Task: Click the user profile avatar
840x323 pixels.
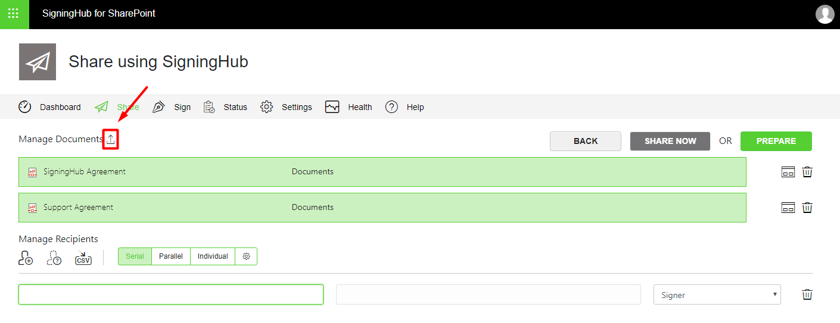Action: 825,14
